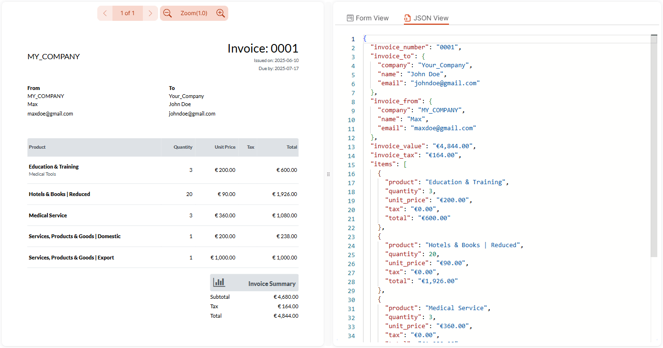This screenshot has height=348, width=663.
Task: Click the MY_COMPANY document header logo text
Action: pos(54,57)
